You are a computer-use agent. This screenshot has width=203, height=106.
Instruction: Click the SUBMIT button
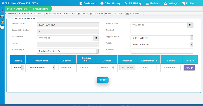click(103, 80)
